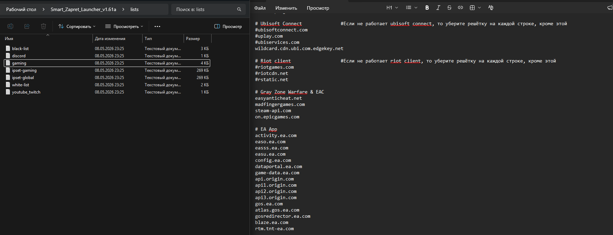The width and height of the screenshot is (613, 235).
Task: Click the '#uplay.com' line
Action: (x=269, y=36)
